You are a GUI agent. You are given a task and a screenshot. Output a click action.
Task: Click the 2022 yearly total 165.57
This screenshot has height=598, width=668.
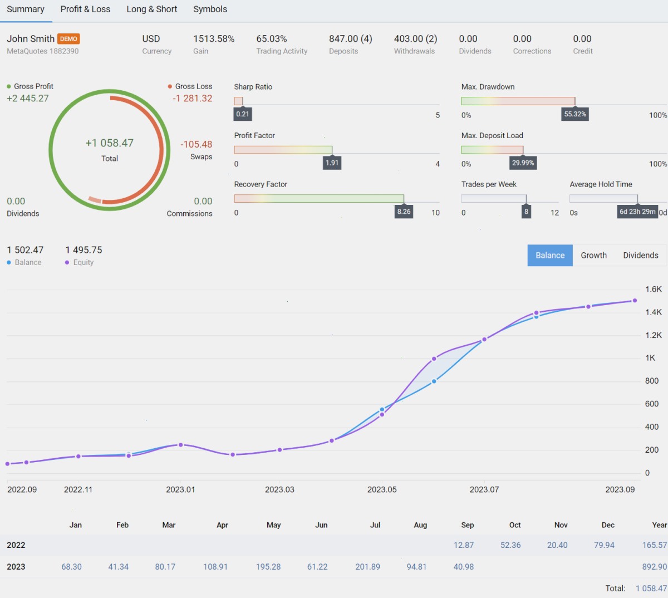tap(654, 545)
